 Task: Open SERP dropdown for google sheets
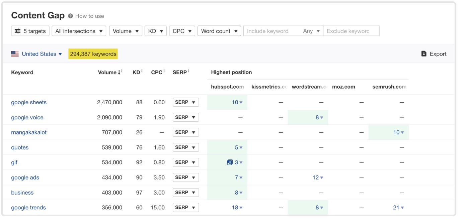[x=186, y=102]
